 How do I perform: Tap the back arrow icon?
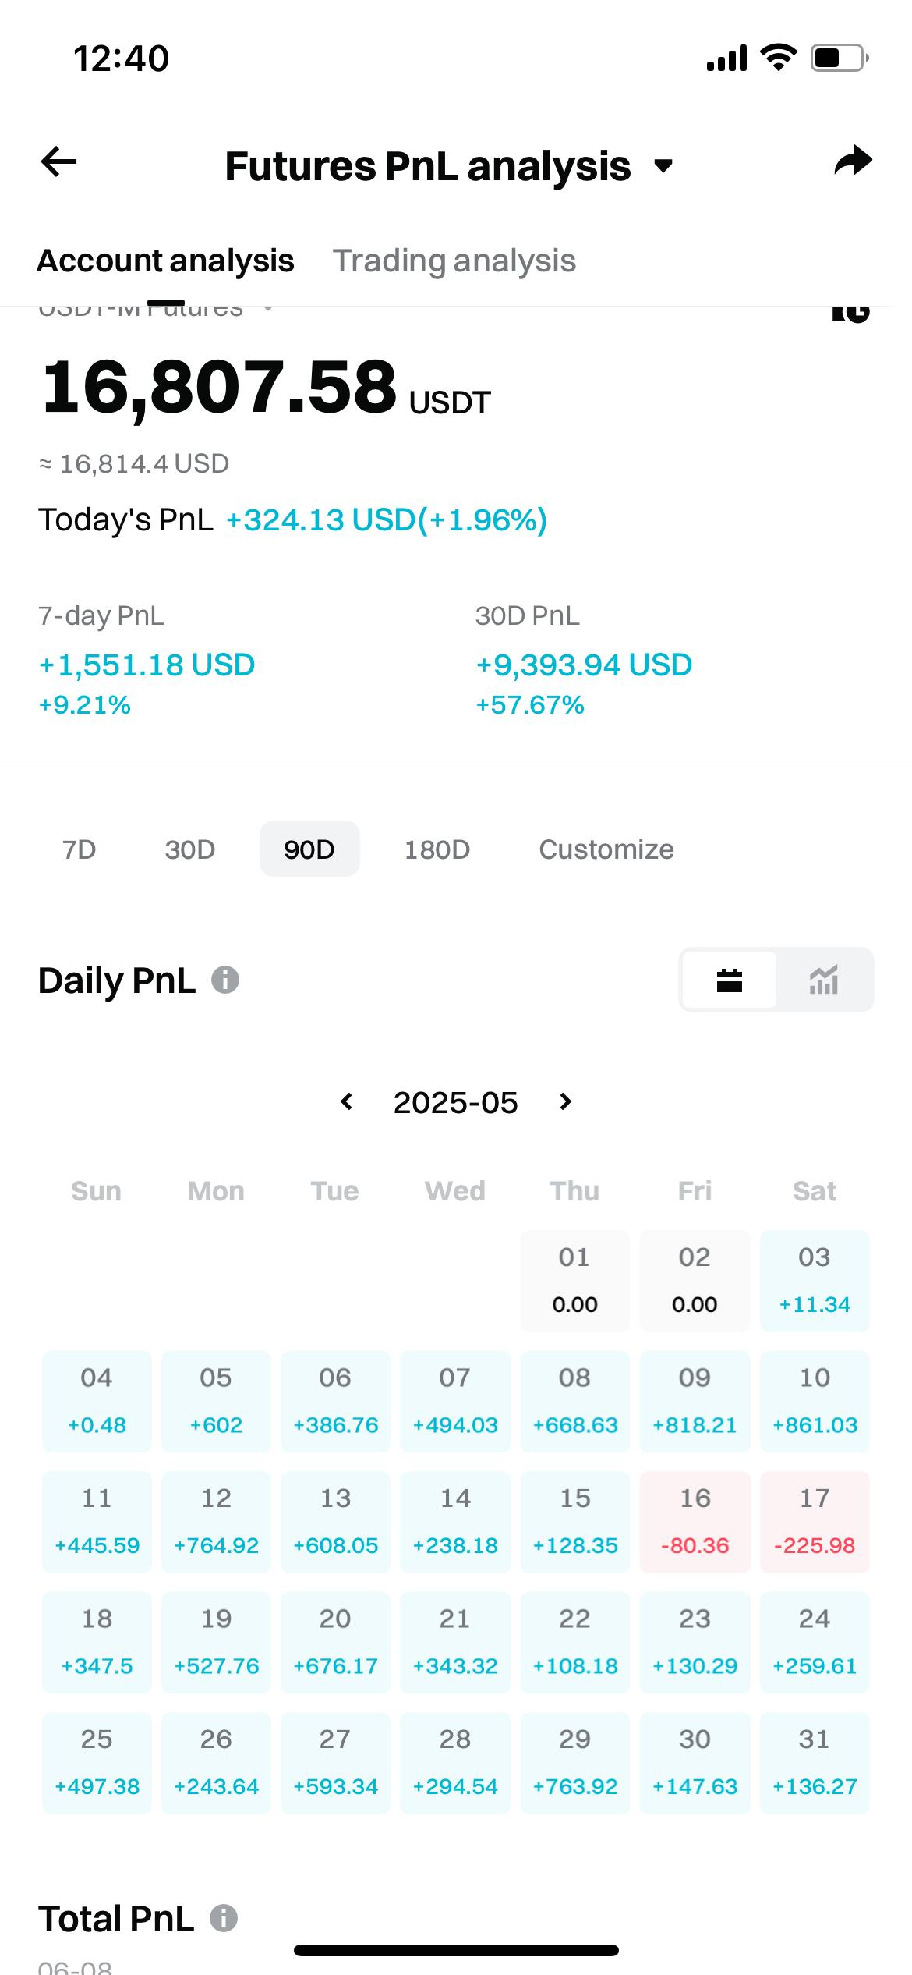coord(59,162)
